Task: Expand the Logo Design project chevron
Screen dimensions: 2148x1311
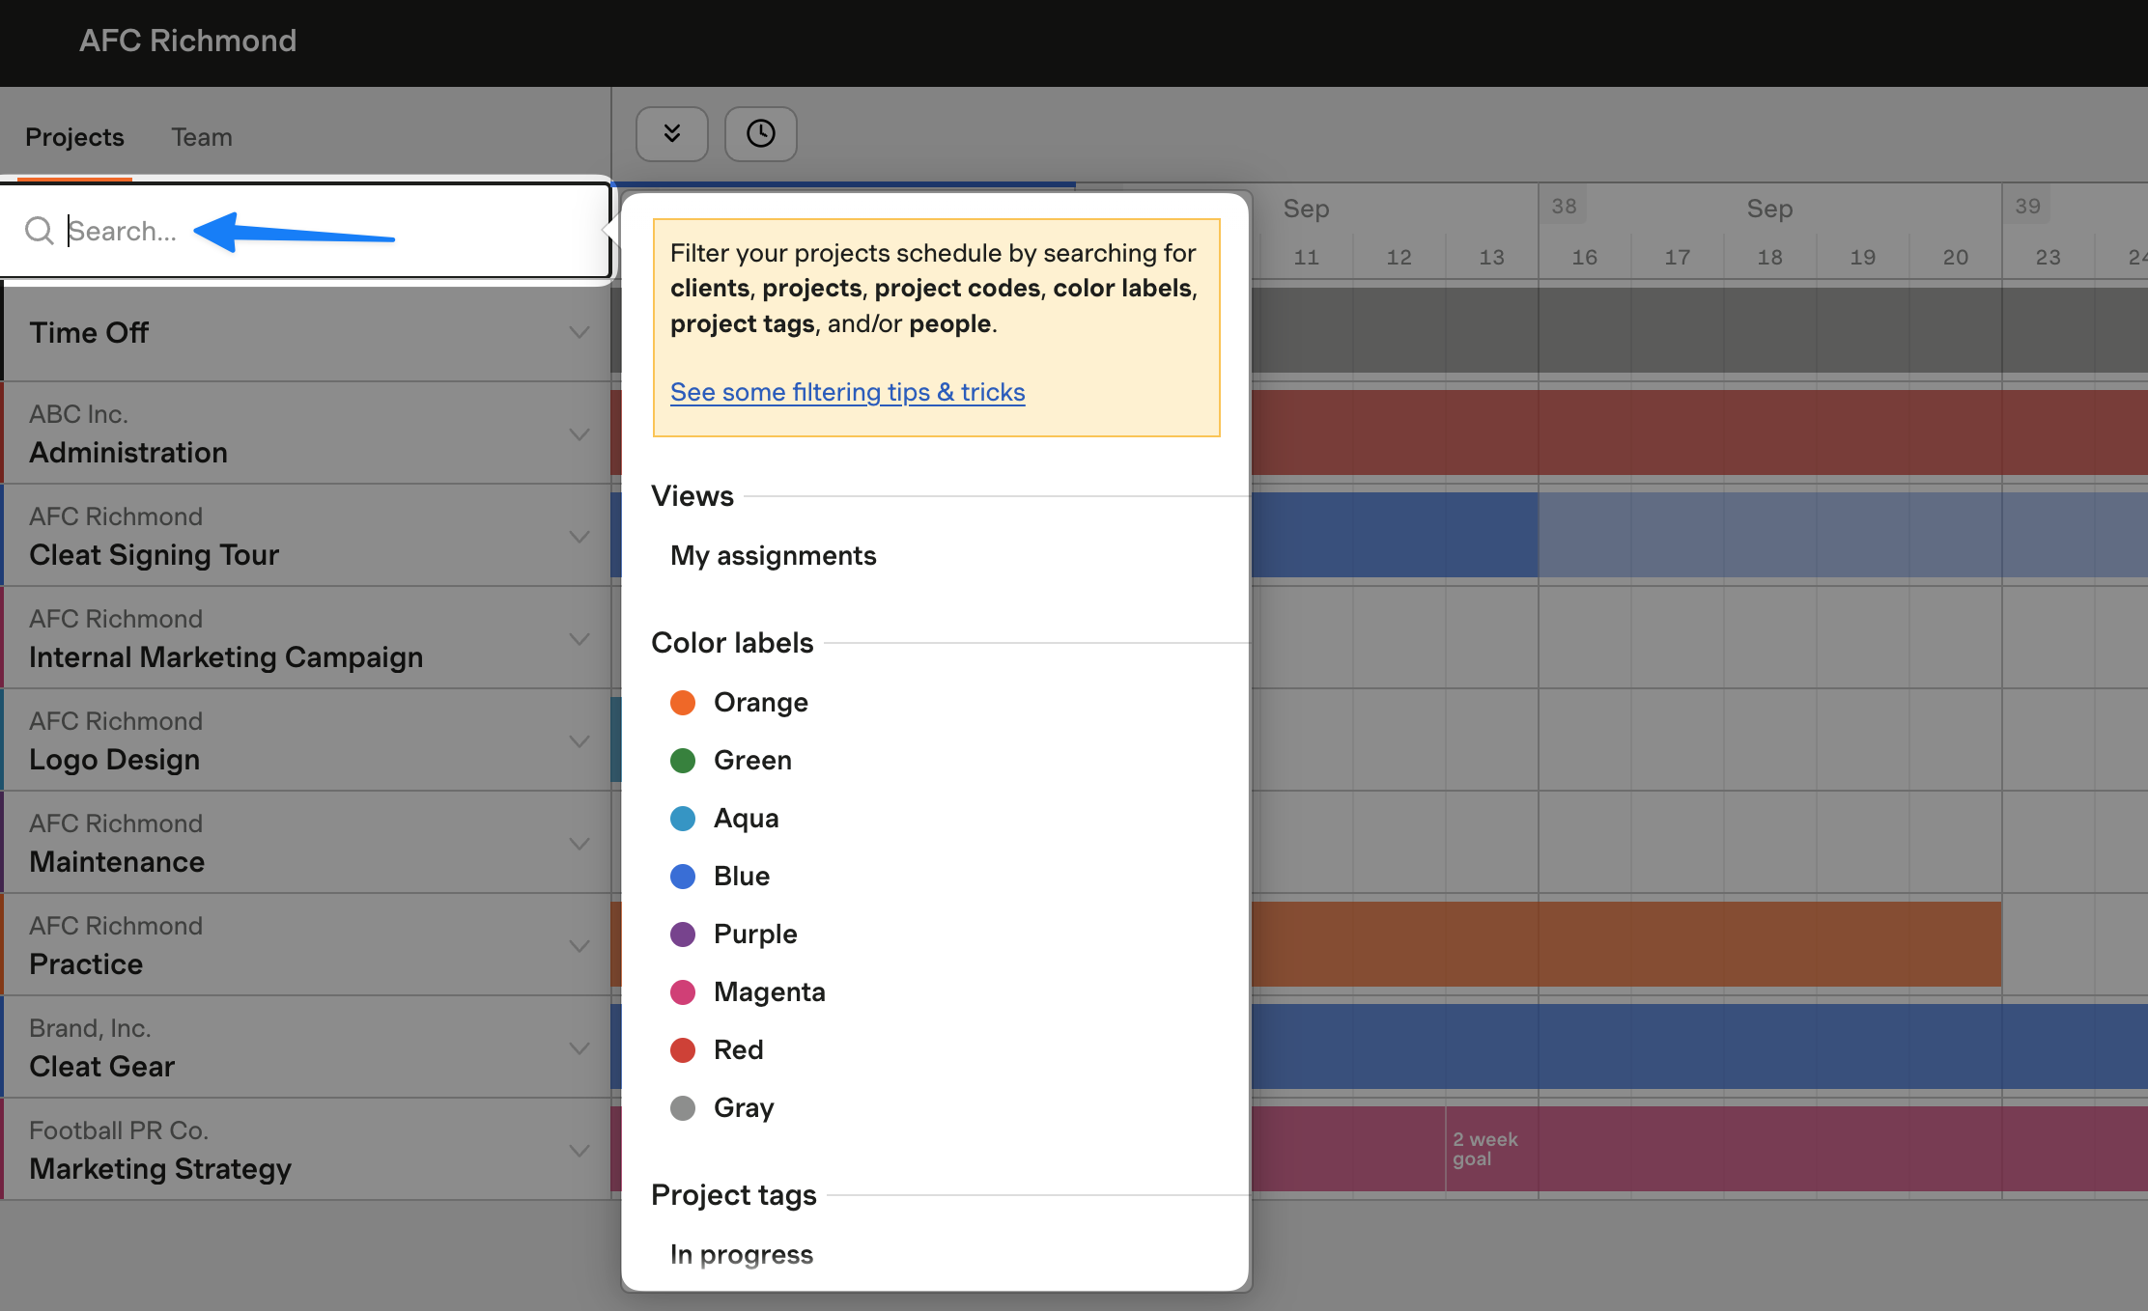Action: coord(579,741)
